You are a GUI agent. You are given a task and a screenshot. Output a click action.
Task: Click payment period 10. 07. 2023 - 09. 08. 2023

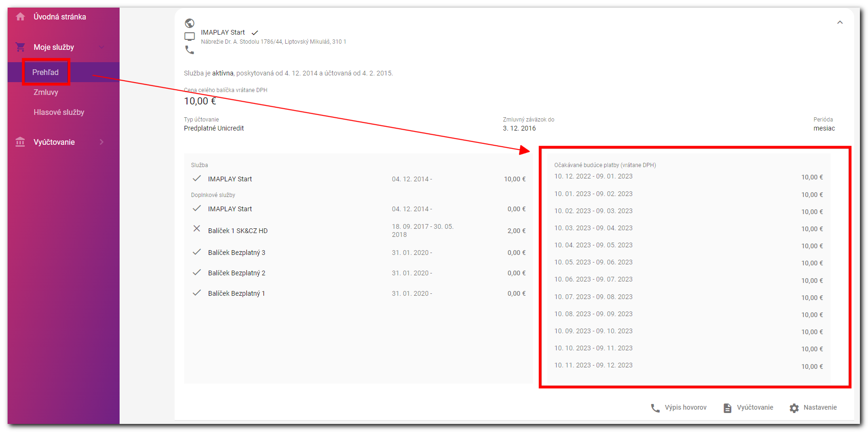click(593, 297)
